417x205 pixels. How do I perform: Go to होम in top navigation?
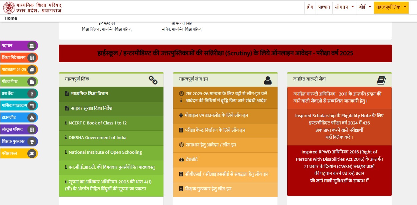[310, 7]
